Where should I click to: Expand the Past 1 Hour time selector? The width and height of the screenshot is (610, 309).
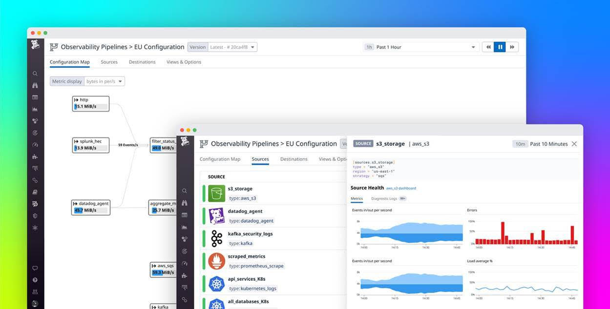tap(420, 47)
